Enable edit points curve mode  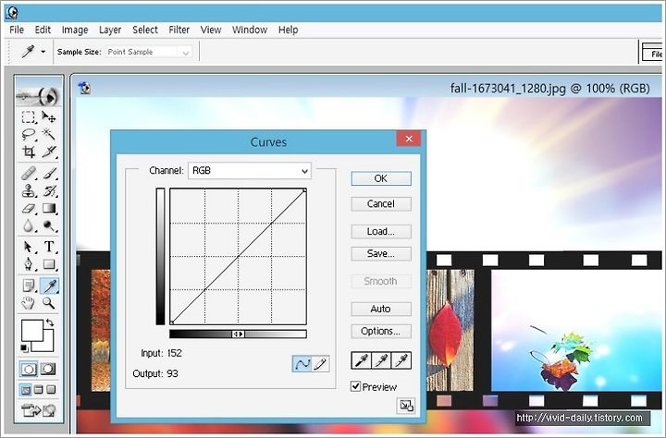302,364
